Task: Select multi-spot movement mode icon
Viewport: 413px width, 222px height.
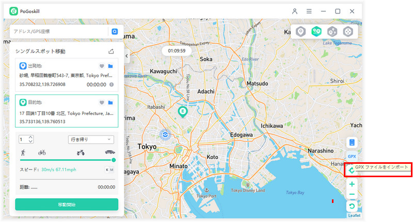Action: tap(332, 31)
